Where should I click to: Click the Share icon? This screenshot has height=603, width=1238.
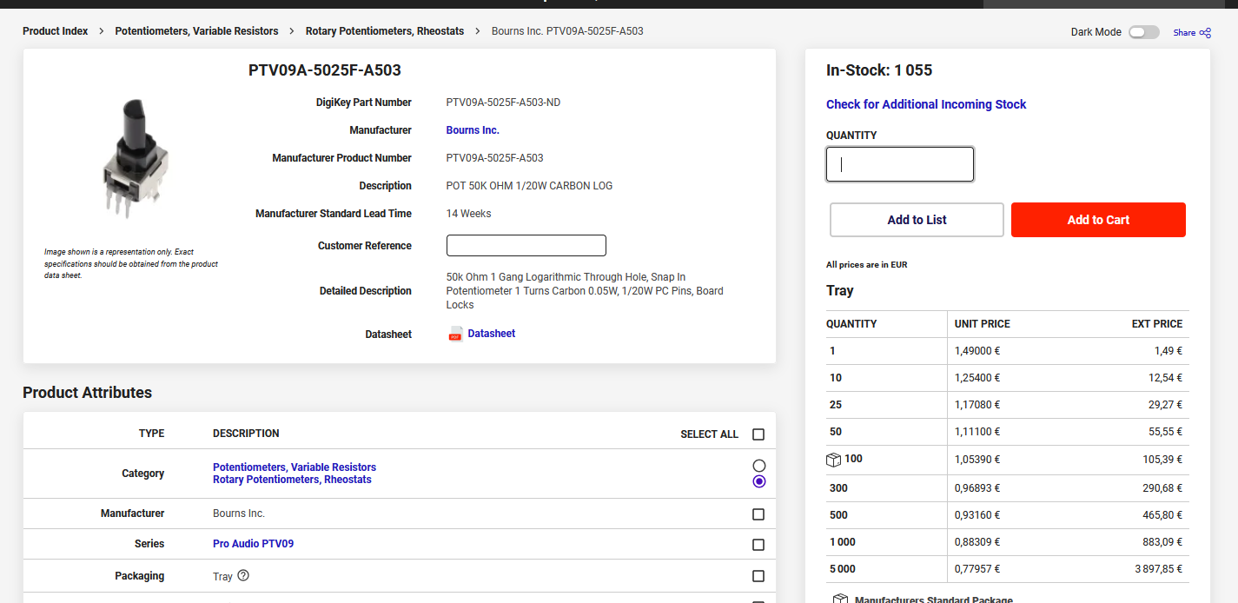coord(1205,33)
